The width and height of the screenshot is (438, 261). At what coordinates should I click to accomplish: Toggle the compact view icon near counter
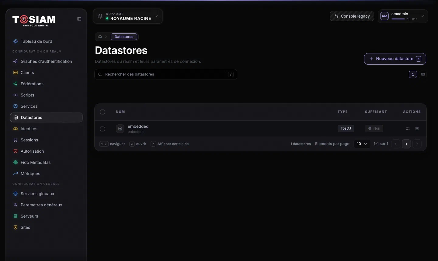pyautogui.click(x=423, y=74)
